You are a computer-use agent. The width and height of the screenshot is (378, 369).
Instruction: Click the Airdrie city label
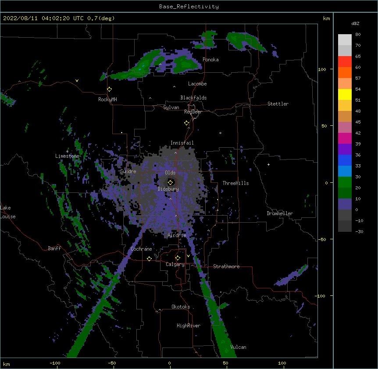point(177,235)
